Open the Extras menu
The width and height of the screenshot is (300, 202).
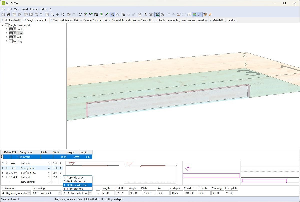click(x=44, y=9)
